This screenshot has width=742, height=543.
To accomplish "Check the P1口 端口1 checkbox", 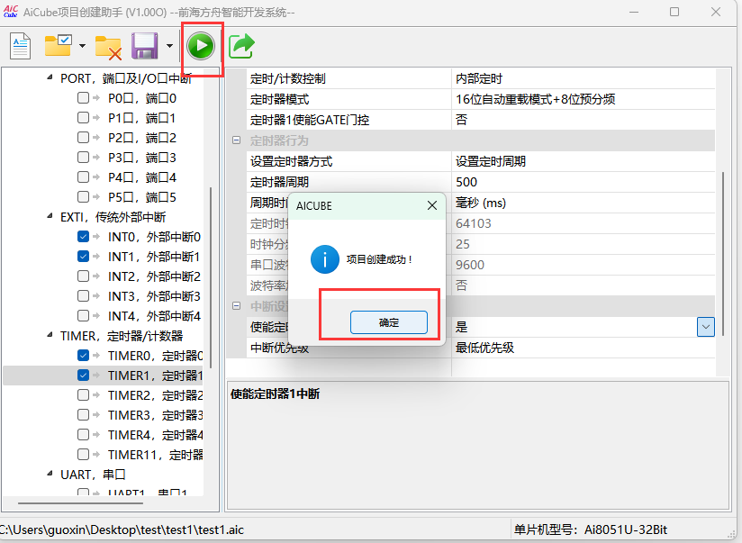I will pyautogui.click(x=83, y=117).
